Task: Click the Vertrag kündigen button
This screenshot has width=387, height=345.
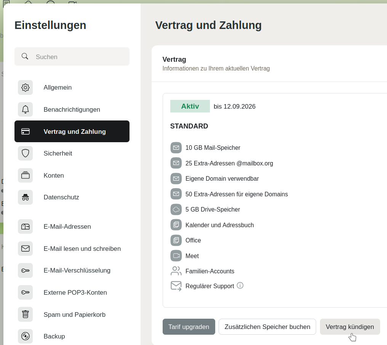Action: coord(350,327)
